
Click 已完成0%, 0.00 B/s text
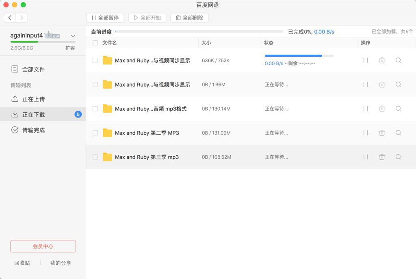click(311, 32)
